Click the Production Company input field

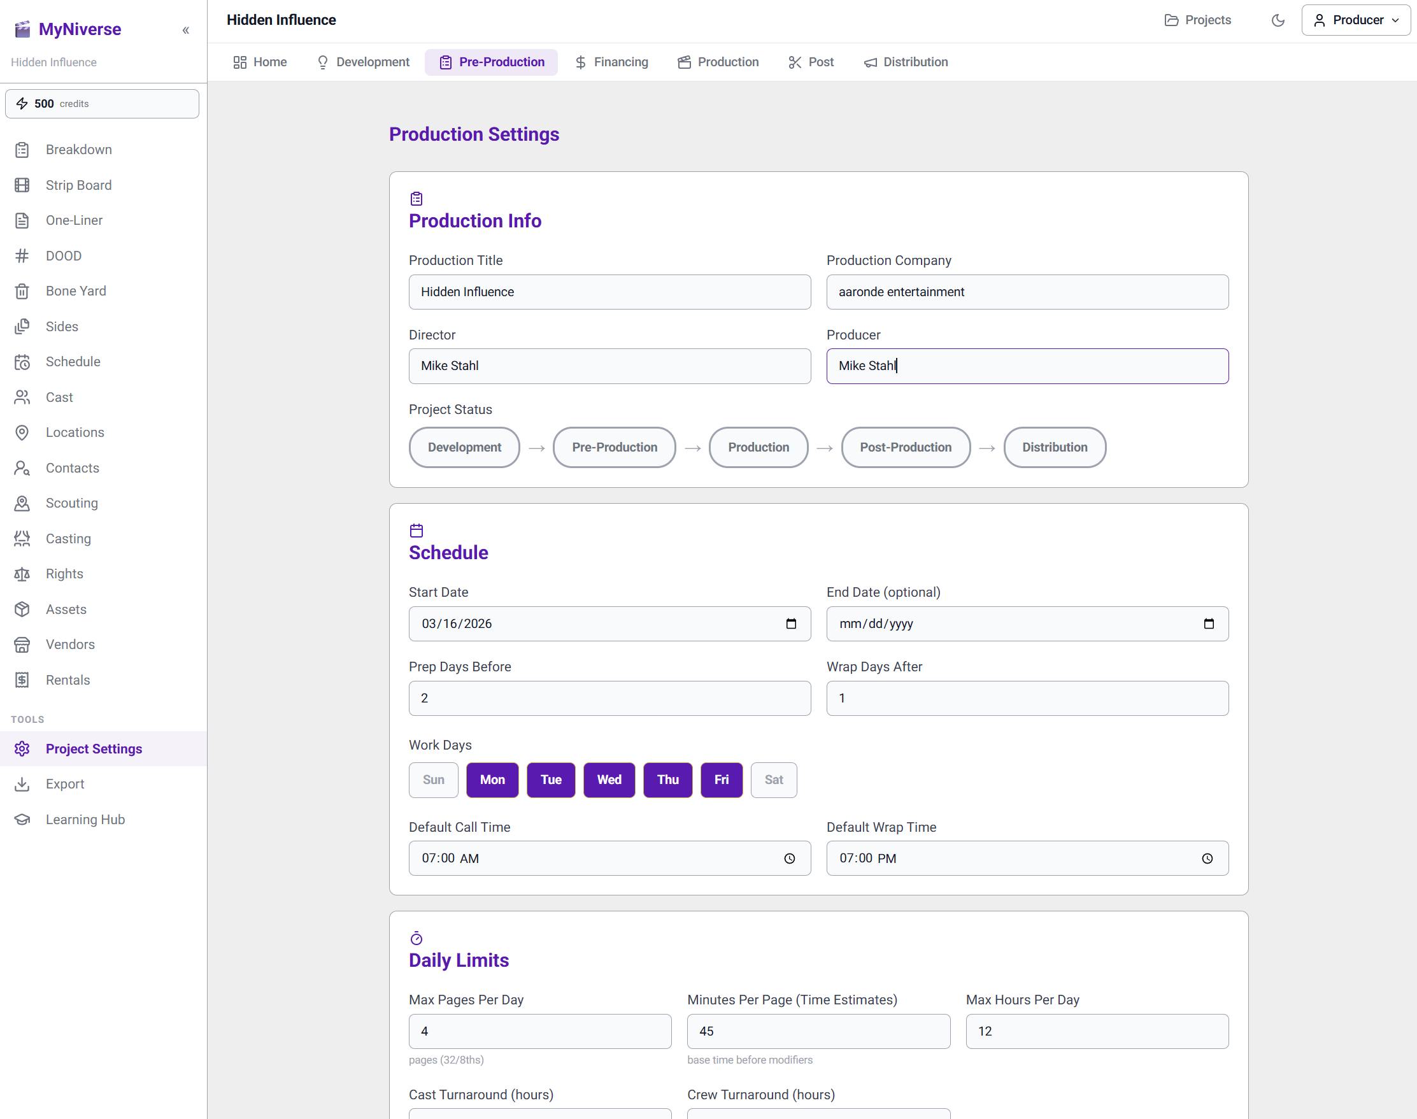[x=1027, y=292]
